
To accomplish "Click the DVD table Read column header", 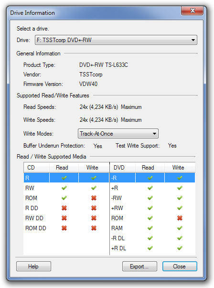I will pyautogui.click(x=150, y=168).
